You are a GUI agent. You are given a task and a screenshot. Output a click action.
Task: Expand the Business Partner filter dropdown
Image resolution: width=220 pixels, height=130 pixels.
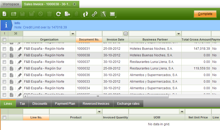(x=178, y=34)
